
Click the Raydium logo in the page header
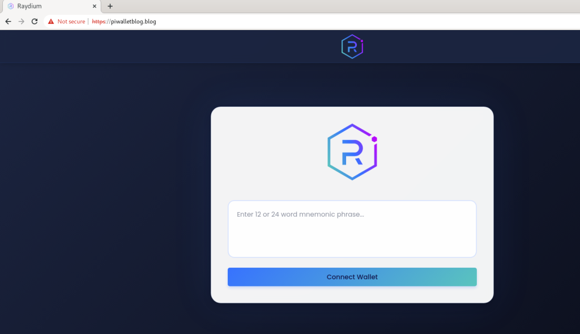coord(352,46)
